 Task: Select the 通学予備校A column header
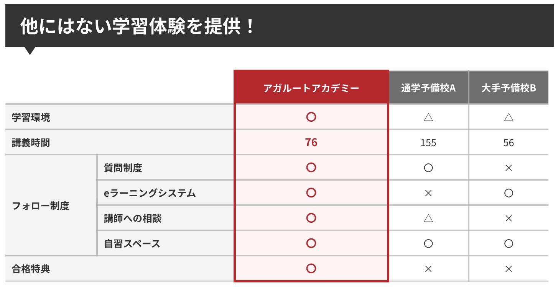[x=428, y=88]
